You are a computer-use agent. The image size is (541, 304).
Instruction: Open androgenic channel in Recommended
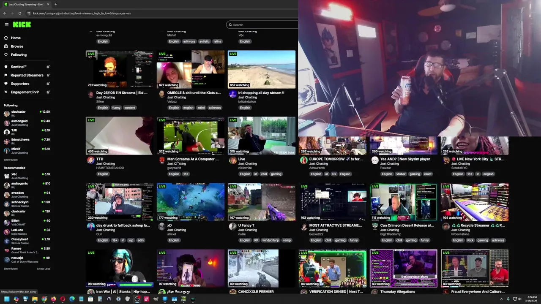coord(27,185)
